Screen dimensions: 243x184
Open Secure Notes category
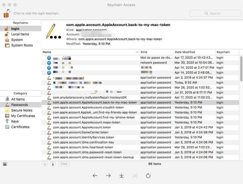coord(21,110)
